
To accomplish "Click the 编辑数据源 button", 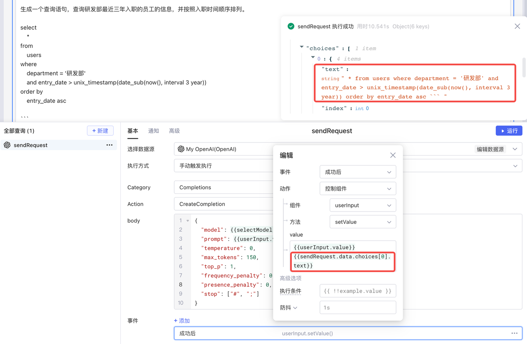I will tap(490, 149).
